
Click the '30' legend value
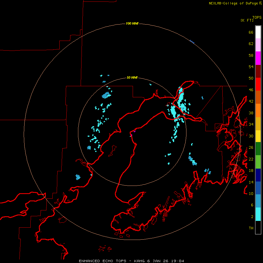[x=251, y=136]
